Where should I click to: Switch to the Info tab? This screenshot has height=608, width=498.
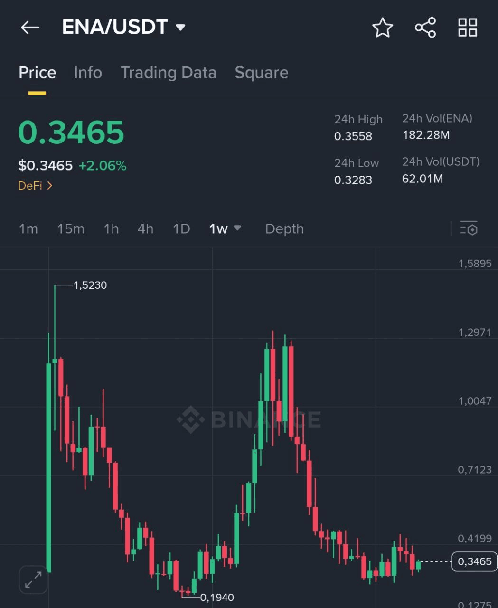coord(88,73)
